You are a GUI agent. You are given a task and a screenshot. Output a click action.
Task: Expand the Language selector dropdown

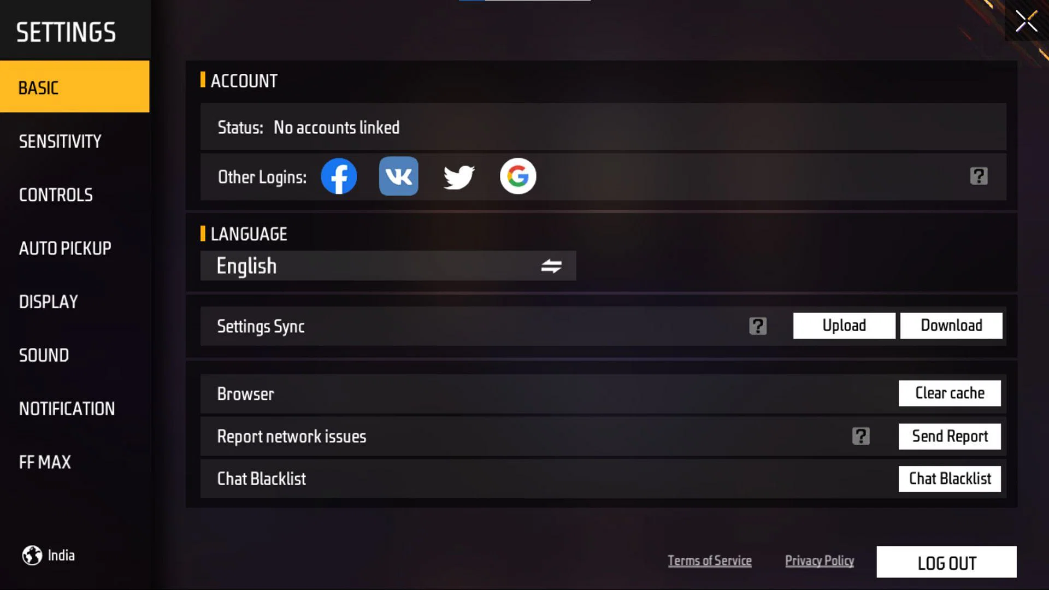(x=389, y=266)
